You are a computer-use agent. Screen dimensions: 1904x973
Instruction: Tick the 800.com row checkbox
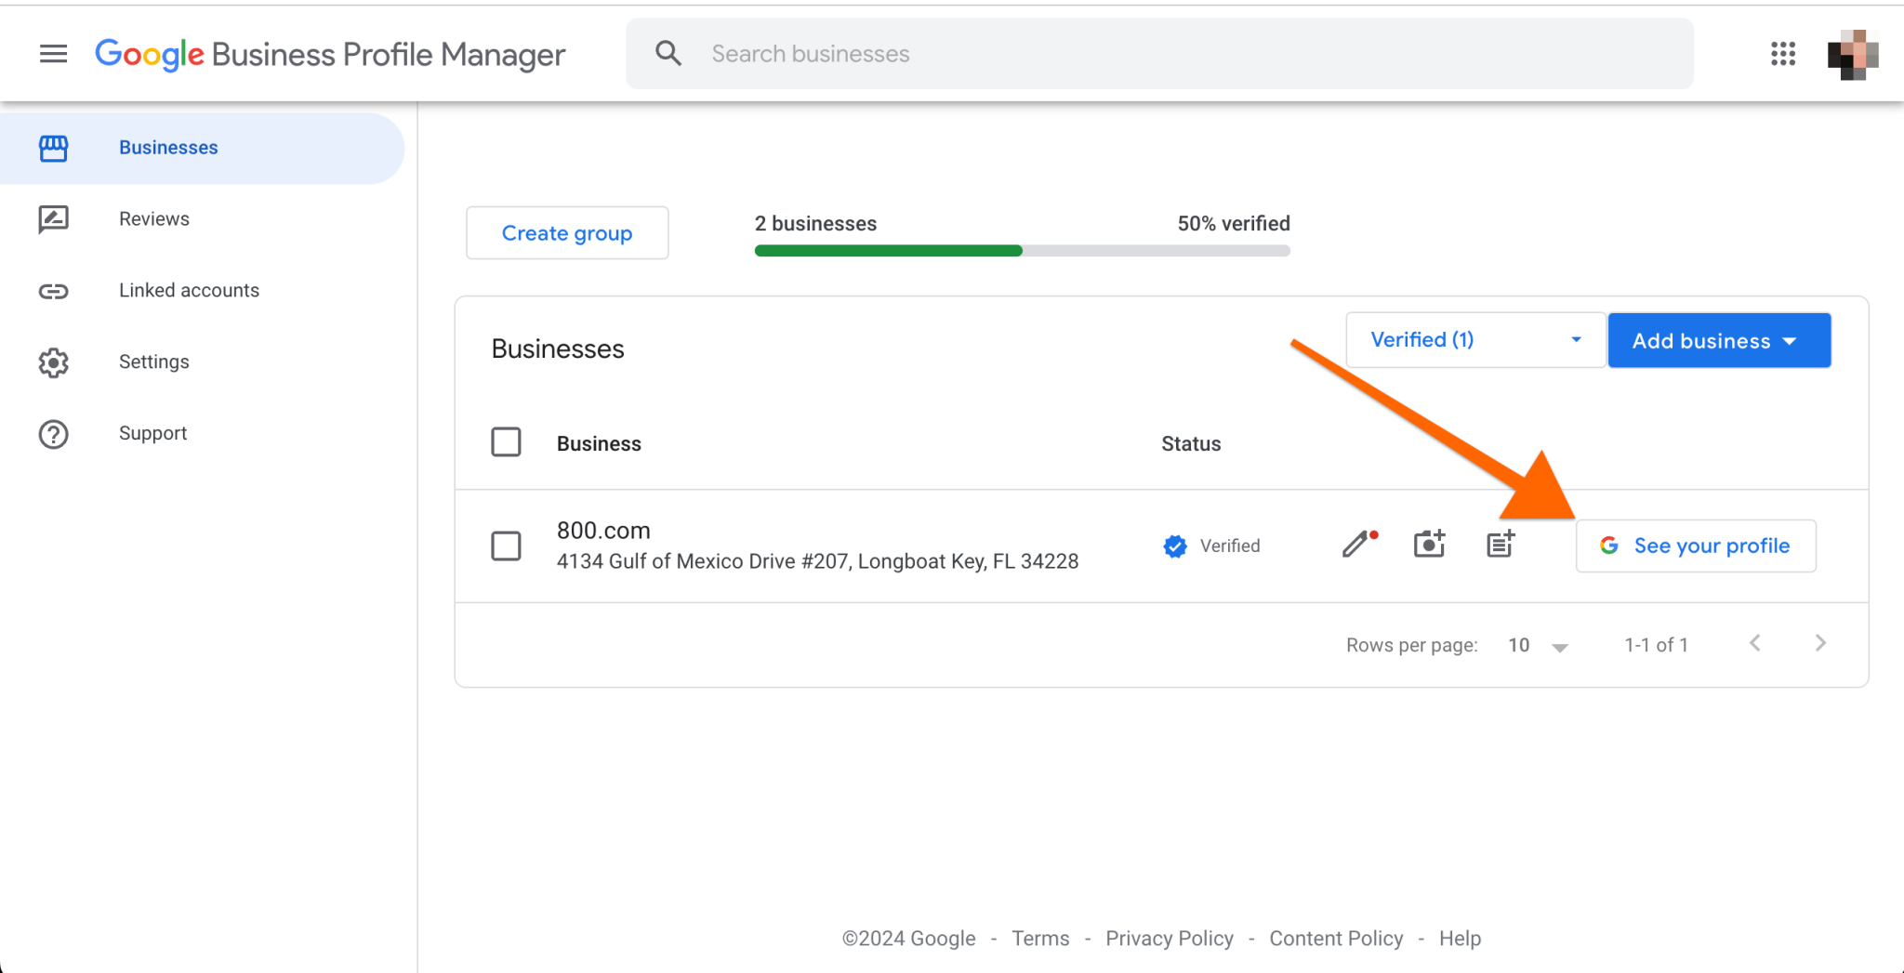(x=506, y=546)
